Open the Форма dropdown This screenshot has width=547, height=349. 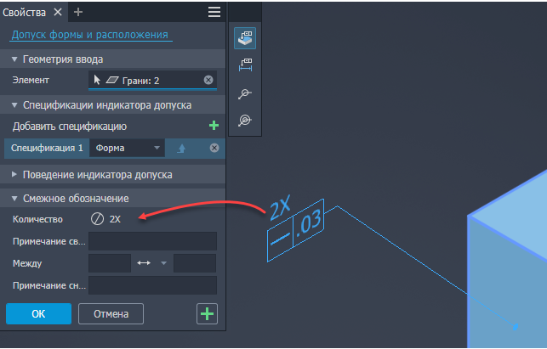pos(127,148)
